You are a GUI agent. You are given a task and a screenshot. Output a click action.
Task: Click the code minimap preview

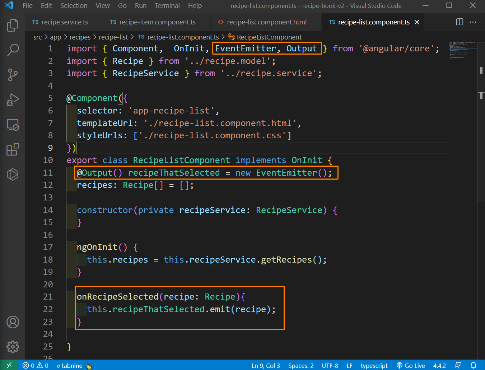click(x=463, y=51)
